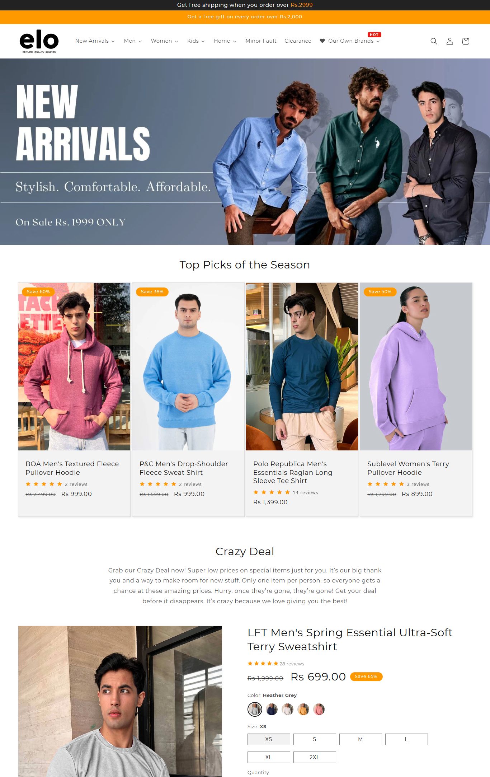The height and width of the screenshot is (777, 490).
Task: Click star rating of BOA Men's hoodie
Action: coord(44,484)
